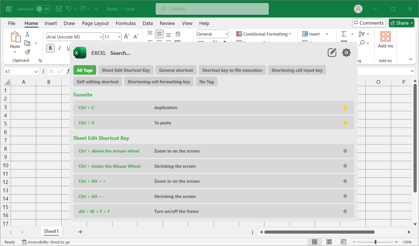Click the horizontal scrollbar thumb
419x246 pixels.
(x=319, y=232)
